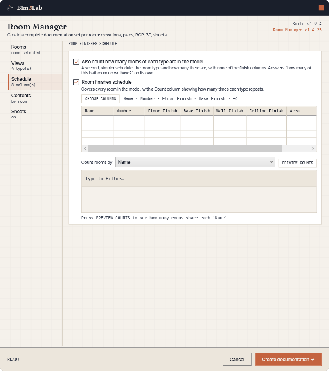Viewport: 329px width, 371px height.
Task: Click the horizontal table scrollbar thumb
Action: click(185, 148)
